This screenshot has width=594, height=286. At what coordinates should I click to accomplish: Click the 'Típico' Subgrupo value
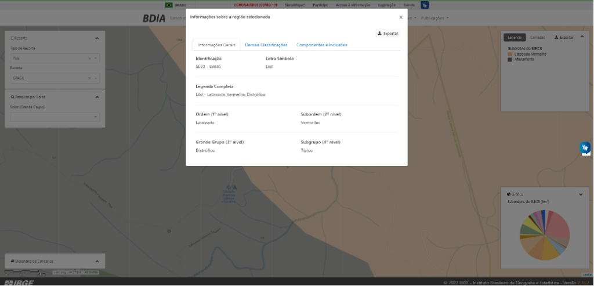pyautogui.click(x=307, y=151)
